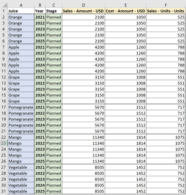Select year 2025 in row 31
The image size is (186, 195).
(40, 191)
